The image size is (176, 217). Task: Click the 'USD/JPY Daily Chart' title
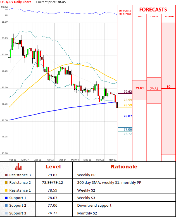pos(16,2)
